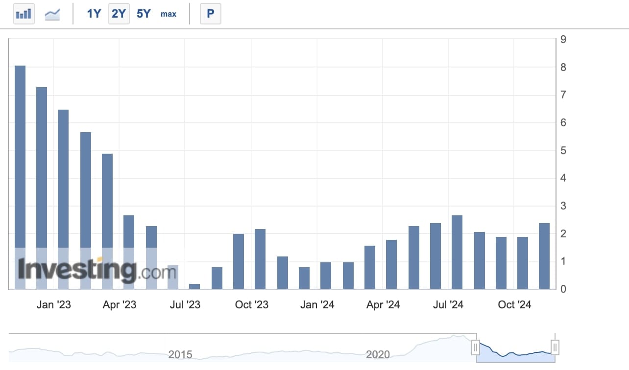This screenshot has height=370, width=629.
Task: Click the Jan '23 axis label
Action: 53,304
